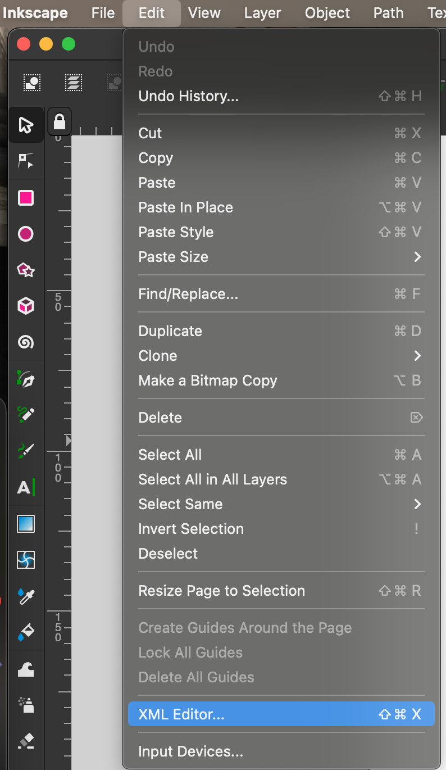Select the Tweak tool
Screen dimensions: 446x770
[26, 669]
